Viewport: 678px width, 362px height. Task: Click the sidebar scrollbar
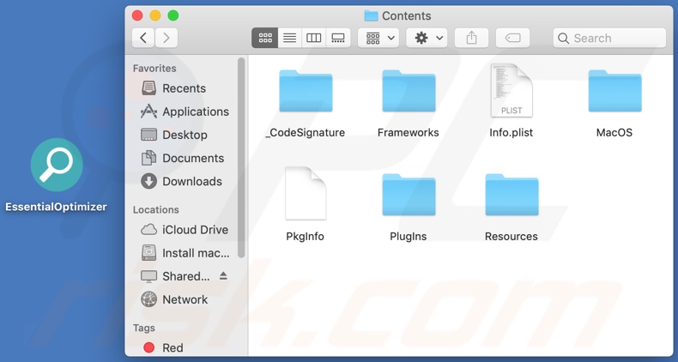click(x=241, y=158)
